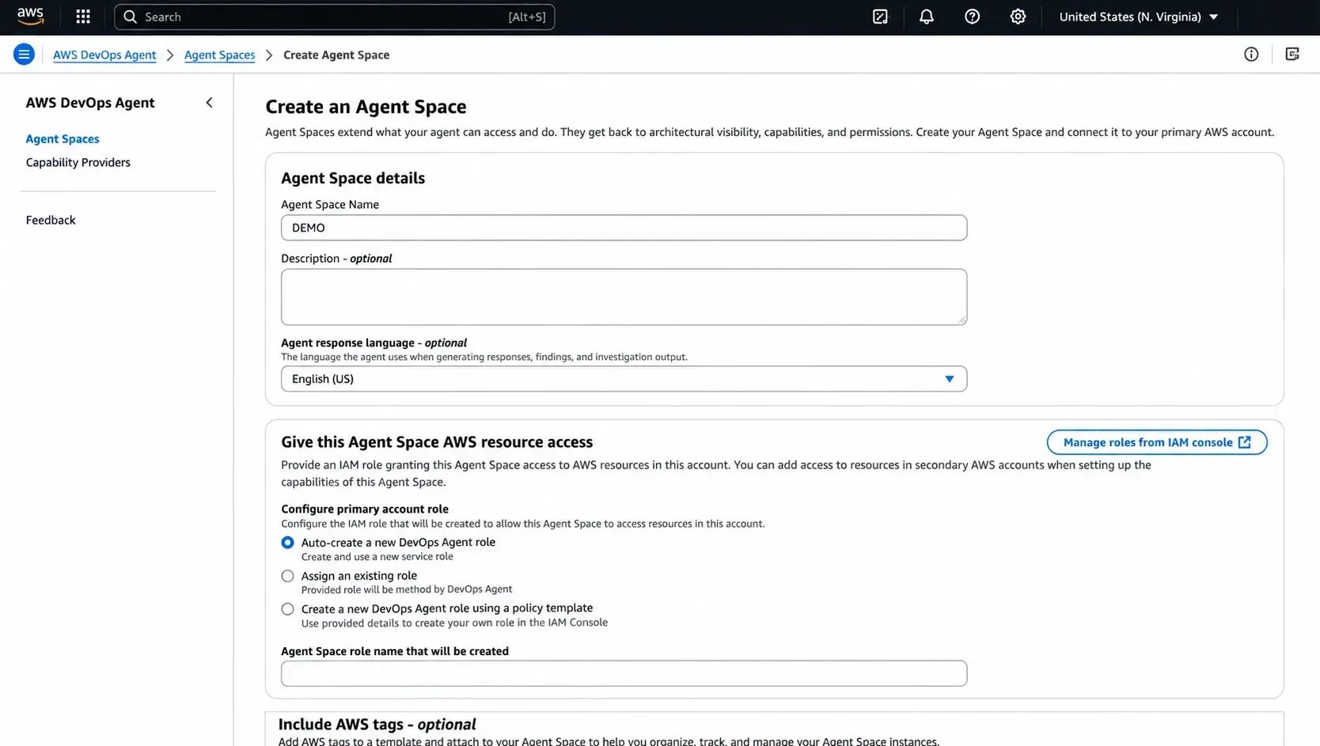Select Auto-create a new DevOps Agent role

(x=287, y=543)
